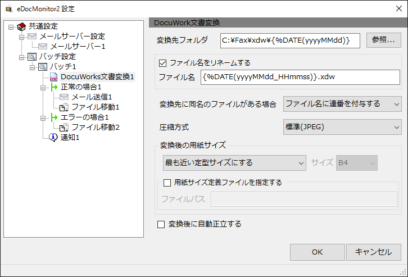Click the envelope icon beside メールサーバー設定
408x277 pixels.
[32, 36]
